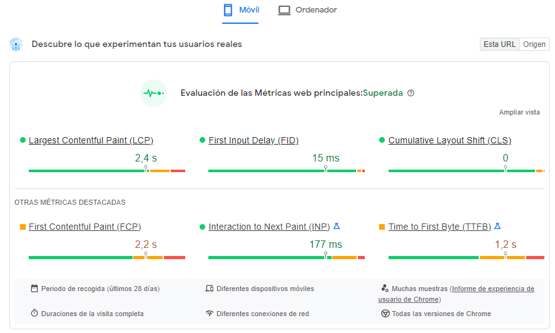The width and height of the screenshot is (555, 333).
Task: Click the experimental flask icon beside TTFB
Action: (497, 226)
